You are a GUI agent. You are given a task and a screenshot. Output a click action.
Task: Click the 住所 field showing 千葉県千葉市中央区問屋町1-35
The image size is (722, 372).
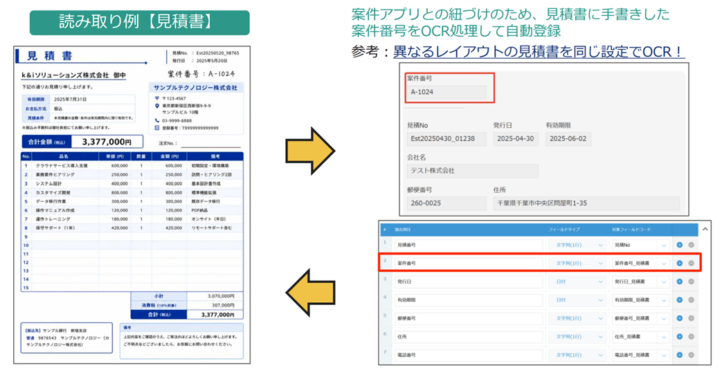tap(586, 203)
